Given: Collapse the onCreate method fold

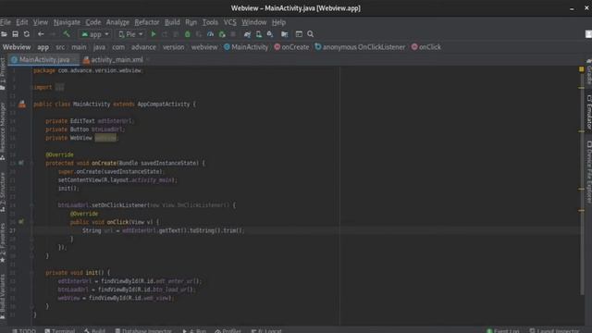Looking at the screenshot, I should click(x=31, y=163).
